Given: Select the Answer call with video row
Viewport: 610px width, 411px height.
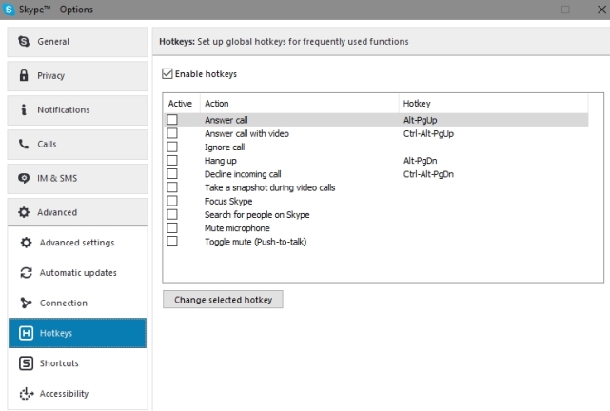Looking at the screenshot, I should [x=376, y=133].
